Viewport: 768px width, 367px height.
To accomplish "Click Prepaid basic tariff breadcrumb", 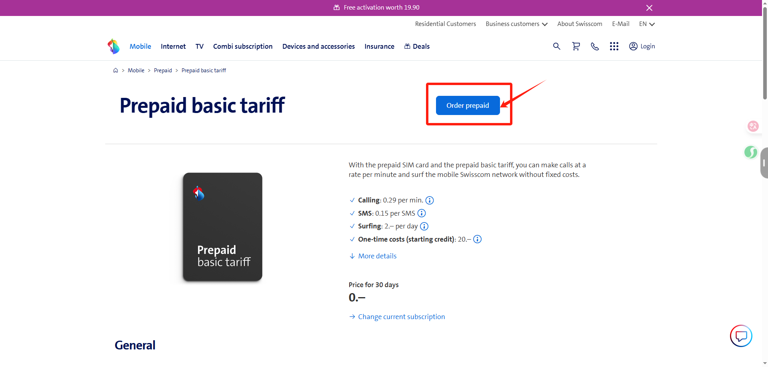I will (204, 70).
